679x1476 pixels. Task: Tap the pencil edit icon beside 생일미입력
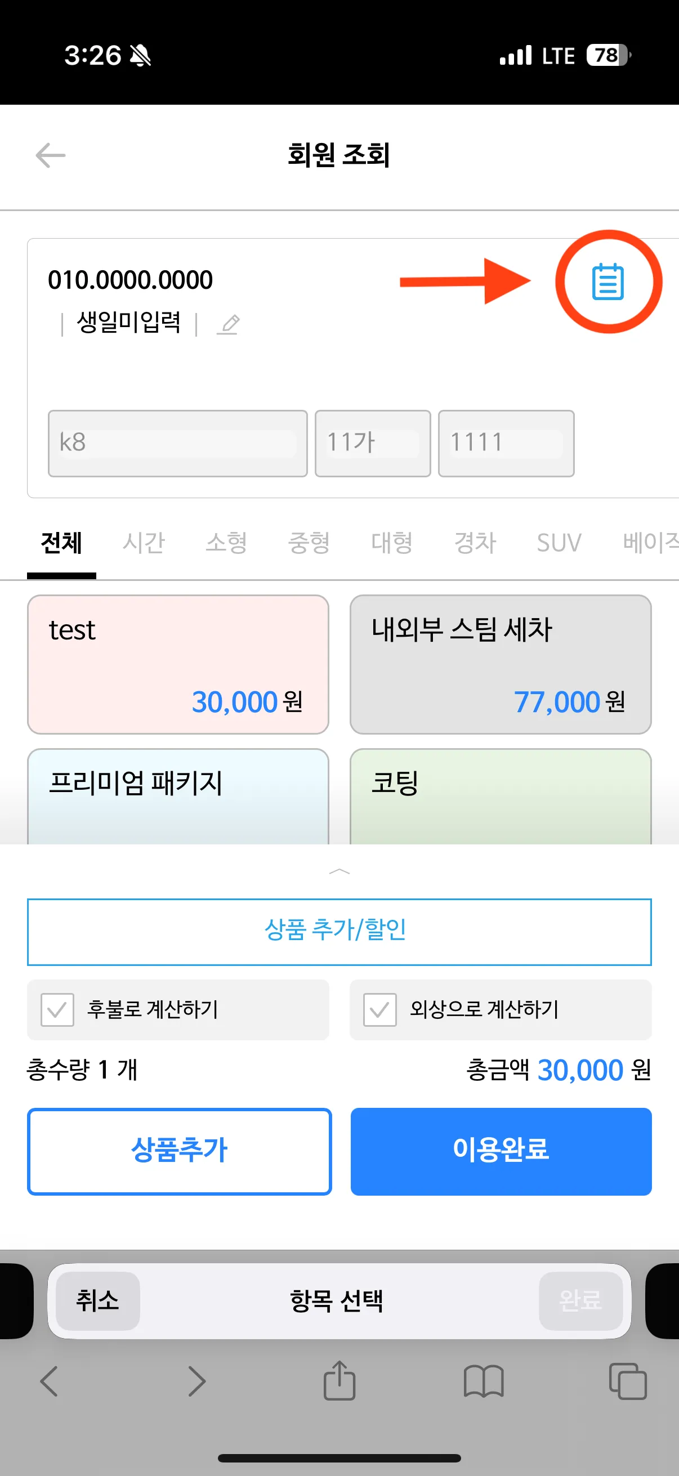(x=229, y=324)
